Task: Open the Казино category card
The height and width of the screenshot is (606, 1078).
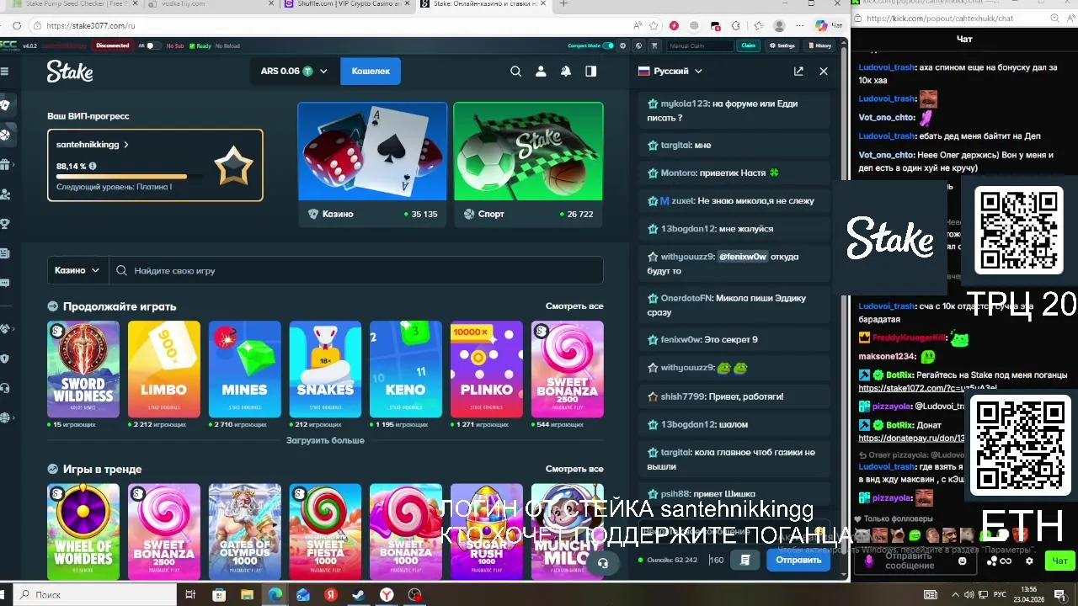Action: [372, 165]
